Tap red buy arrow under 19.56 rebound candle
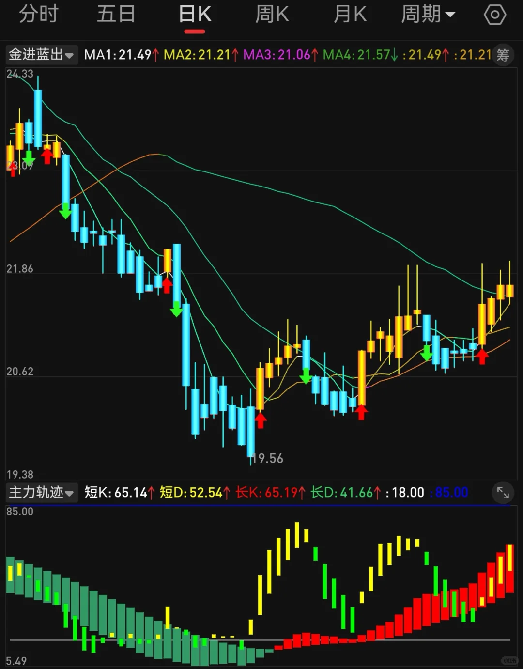 pyautogui.click(x=261, y=420)
